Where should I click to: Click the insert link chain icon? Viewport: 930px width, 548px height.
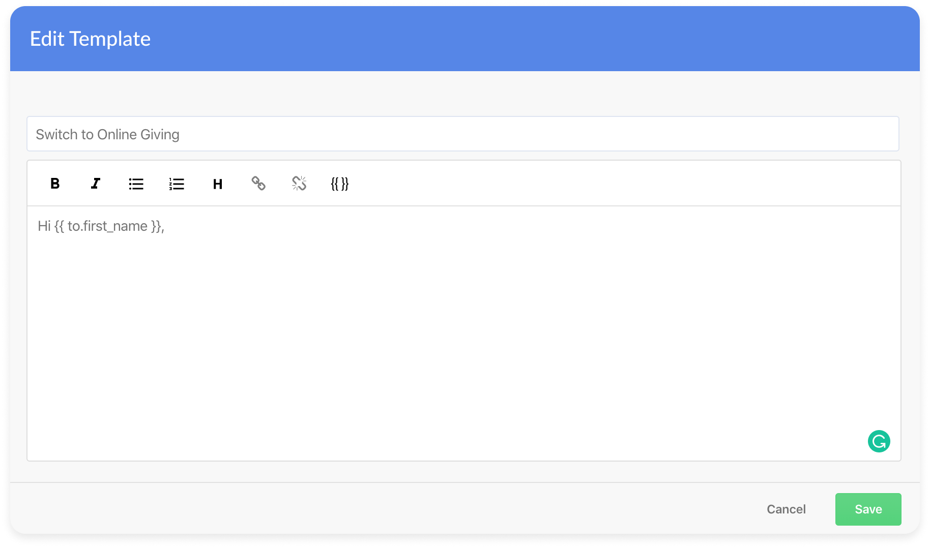tap(258, 184)
